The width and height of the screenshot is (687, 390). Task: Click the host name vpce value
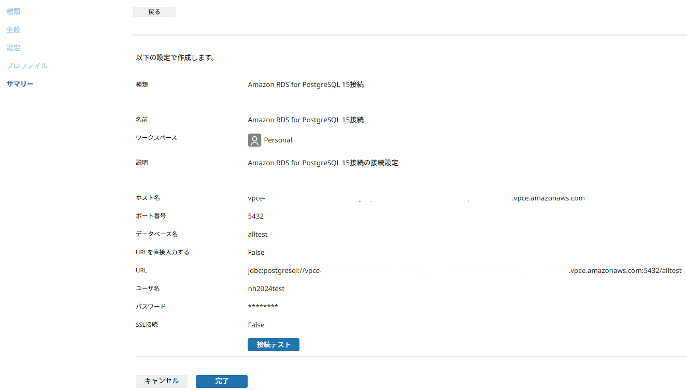point(417,198)
